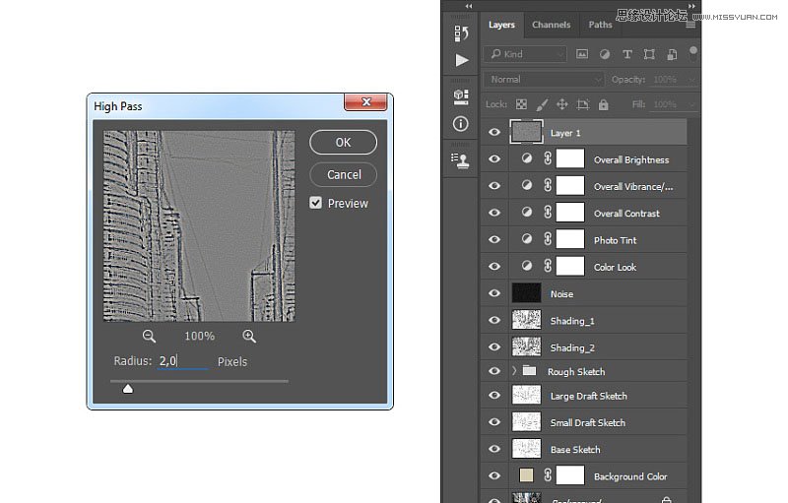Hide Rough Sketch group eye

(494, 371)
